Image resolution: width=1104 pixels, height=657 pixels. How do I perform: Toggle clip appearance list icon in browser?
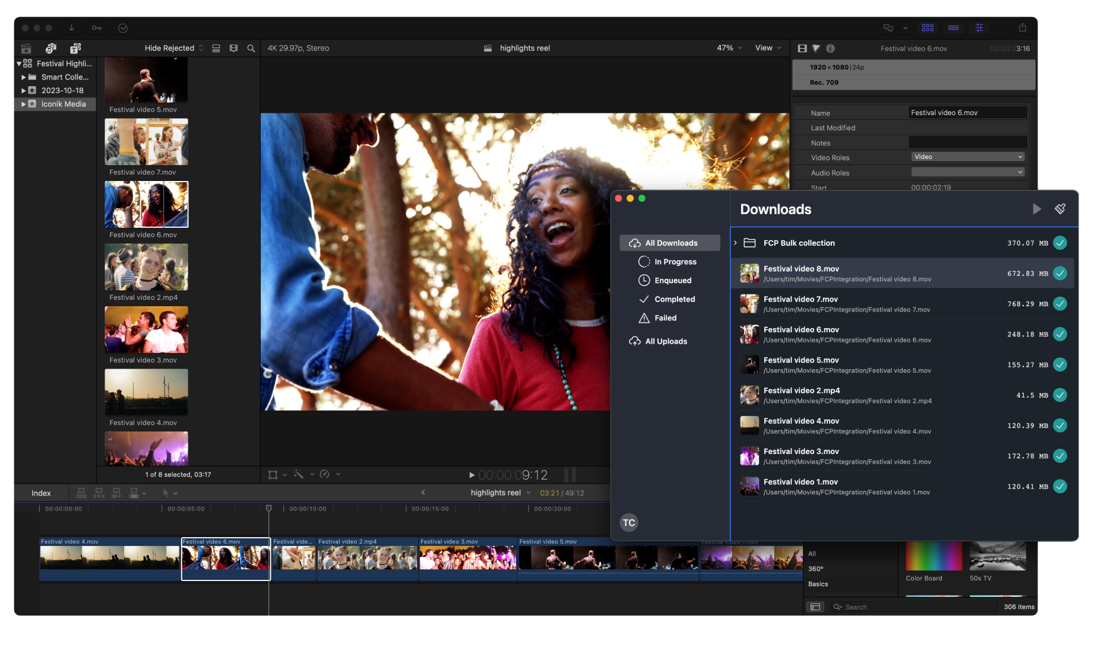(x=216, y=48)
